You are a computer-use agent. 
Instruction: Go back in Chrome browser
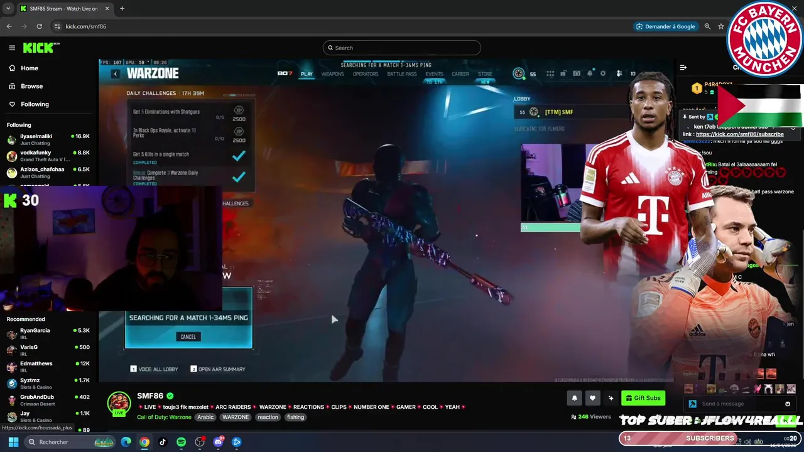[9, 26]
